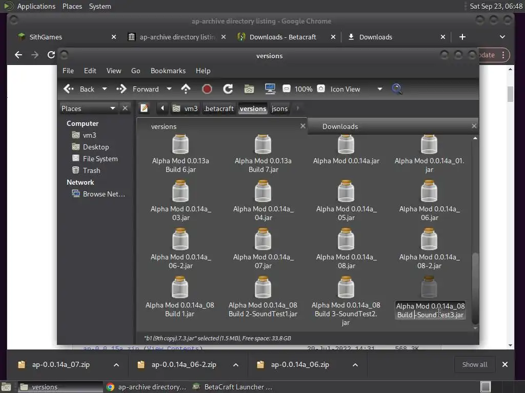Open Applications menu in top panel
Screen dimensions: 525x393
[x=36, y=6]
